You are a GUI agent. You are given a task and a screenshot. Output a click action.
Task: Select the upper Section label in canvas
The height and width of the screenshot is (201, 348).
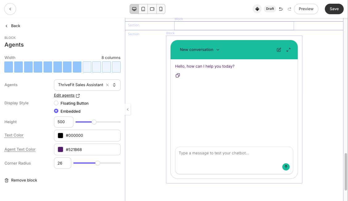coord(134,25)
